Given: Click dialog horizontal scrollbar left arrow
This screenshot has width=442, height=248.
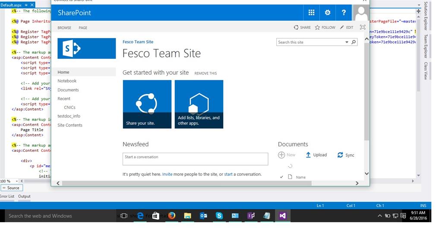Looking at the screenshot, I should tap(58, 183).
